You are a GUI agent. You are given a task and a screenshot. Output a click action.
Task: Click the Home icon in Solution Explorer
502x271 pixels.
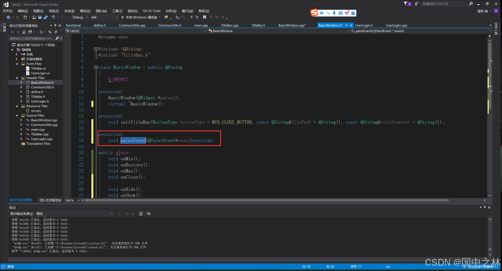tap(24, 32)
